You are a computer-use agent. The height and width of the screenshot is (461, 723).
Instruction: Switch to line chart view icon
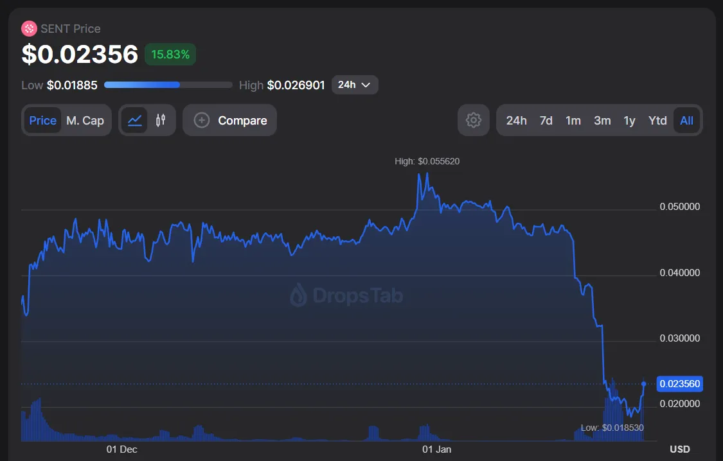point(135,120)
